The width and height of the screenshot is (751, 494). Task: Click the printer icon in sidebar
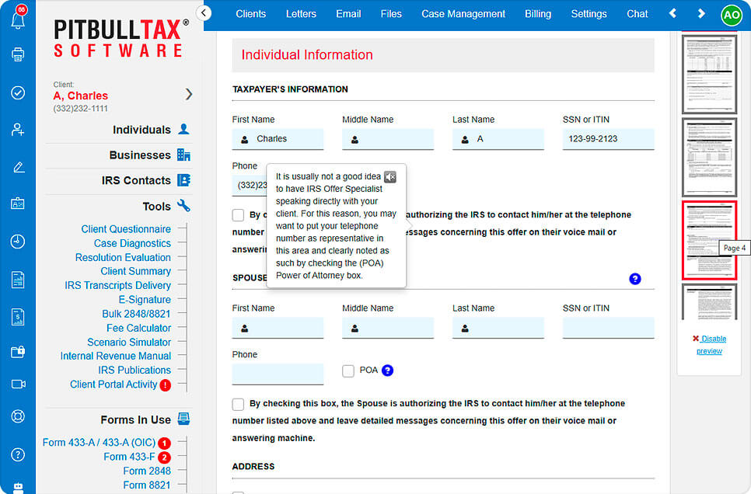click(18, 54)
